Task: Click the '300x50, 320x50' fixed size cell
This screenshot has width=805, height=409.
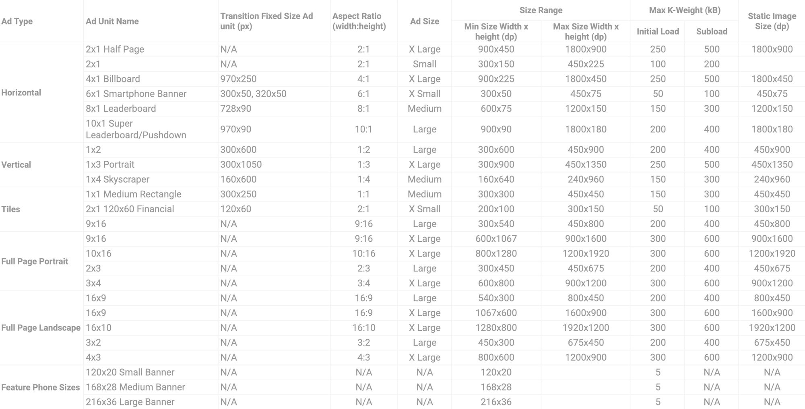Action: pyautogui.click(x=253, y=94)
